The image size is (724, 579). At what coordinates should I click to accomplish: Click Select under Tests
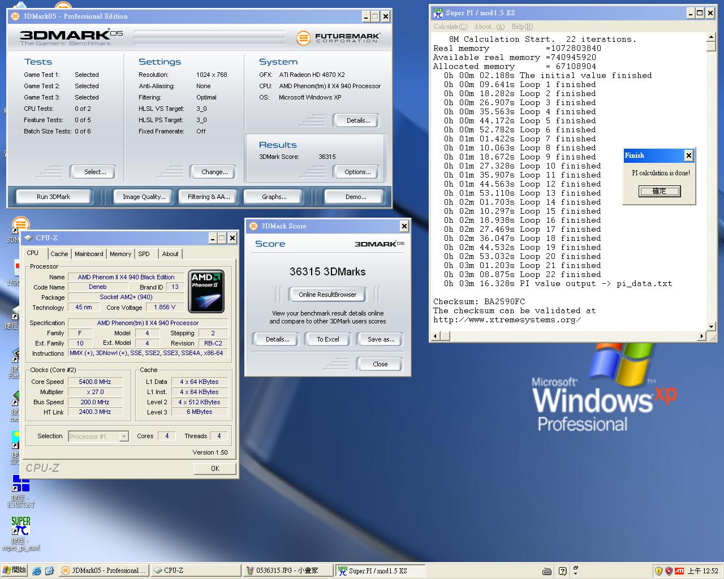tap(95, 172)
